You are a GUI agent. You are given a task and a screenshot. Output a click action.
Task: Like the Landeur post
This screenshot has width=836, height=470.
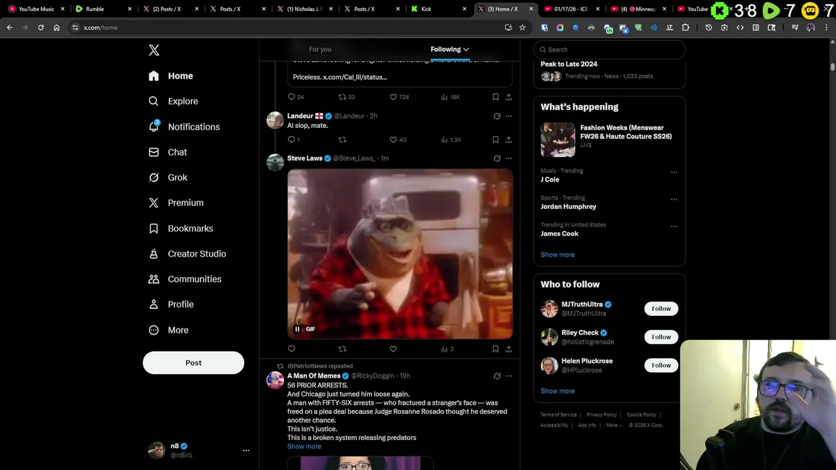tap(393, 140)
